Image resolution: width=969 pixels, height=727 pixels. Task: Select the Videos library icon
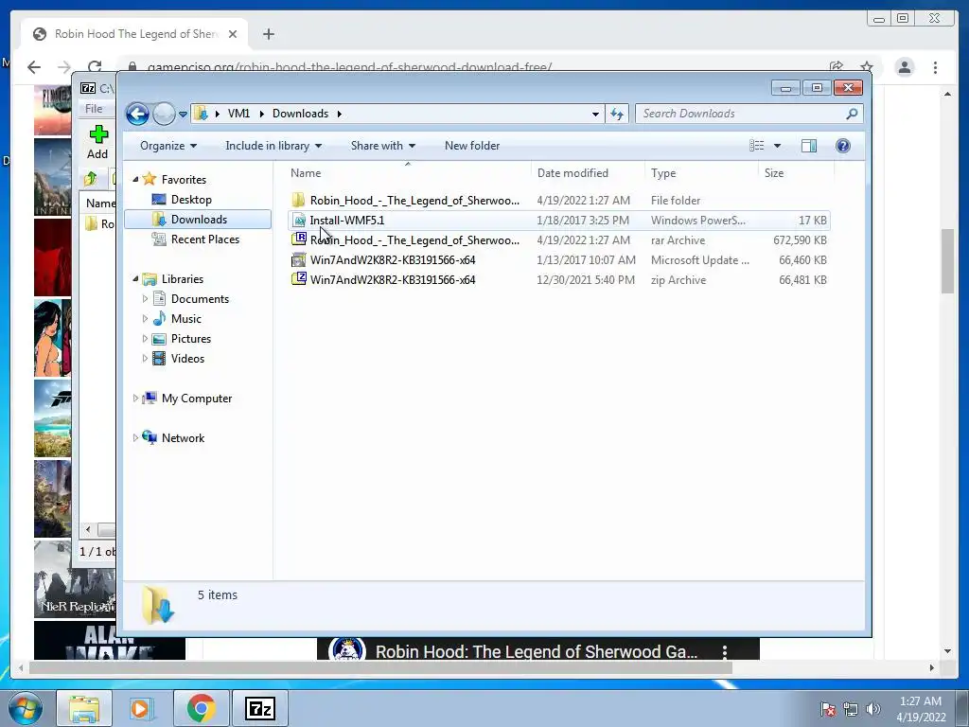pyautogui.click(x=159, y=359)
